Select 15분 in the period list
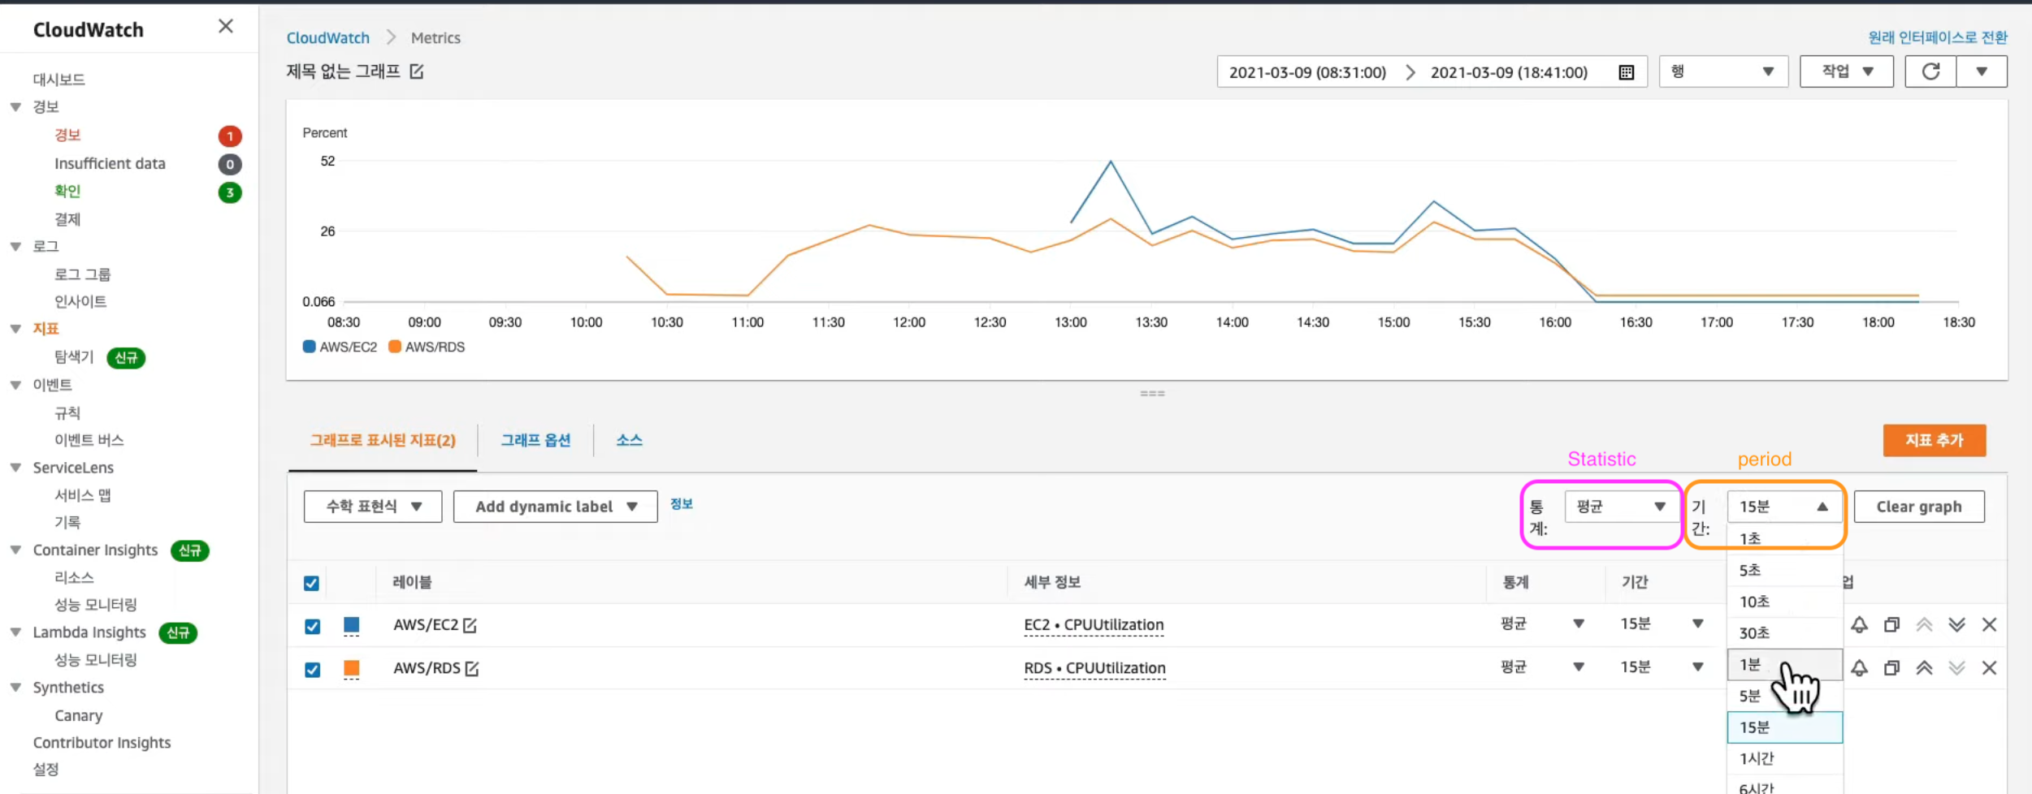The image size is (2032, 794). [1784, 727]
